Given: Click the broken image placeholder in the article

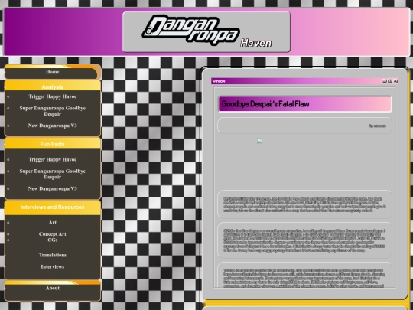Looking at the screenshot, I should click(x=260, y=141).
